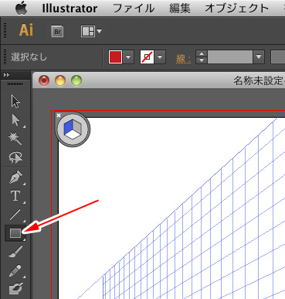Select the Direct Selection tool

pos(15,120)
